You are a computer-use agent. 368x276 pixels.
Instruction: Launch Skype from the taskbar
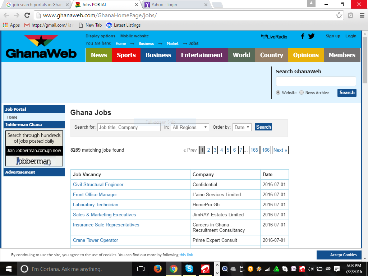click(x=189, y=268)
